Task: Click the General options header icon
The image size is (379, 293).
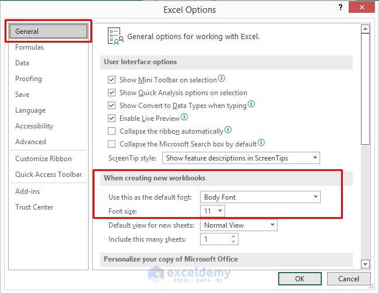Action: [x=115, y=36]
